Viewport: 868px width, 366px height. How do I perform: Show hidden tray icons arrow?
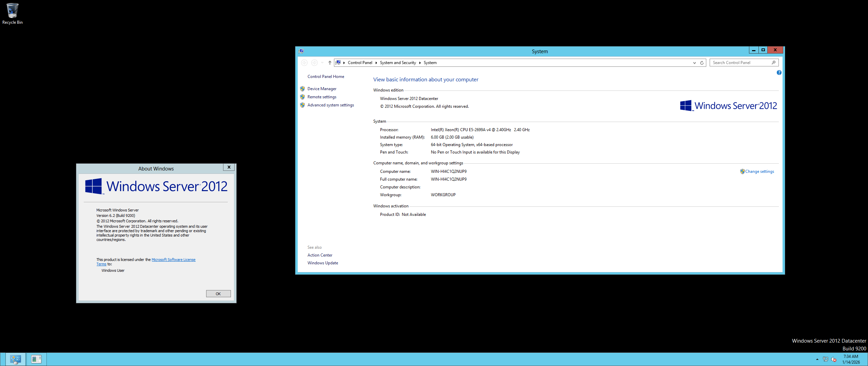(817, 359)
